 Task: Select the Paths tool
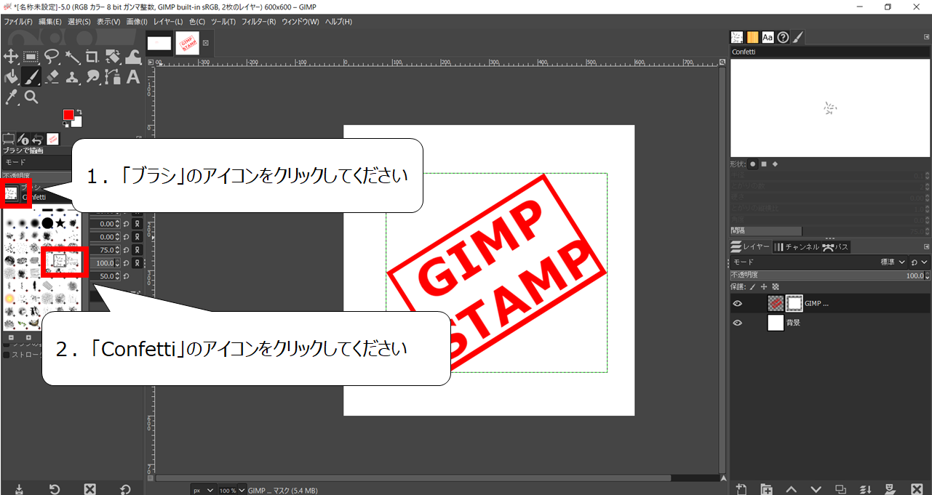113,76
